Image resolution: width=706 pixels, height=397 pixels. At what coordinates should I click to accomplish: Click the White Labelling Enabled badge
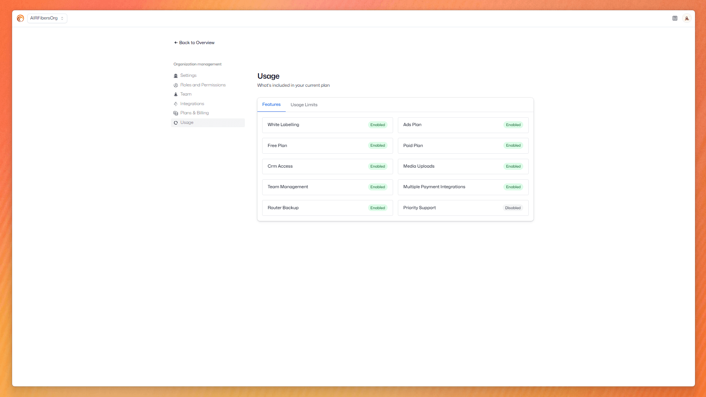[377, 125]
